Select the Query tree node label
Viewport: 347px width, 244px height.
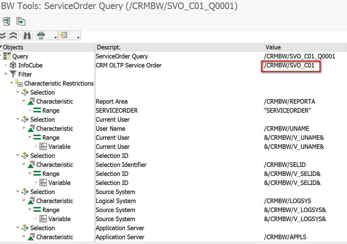coord(20,56)
